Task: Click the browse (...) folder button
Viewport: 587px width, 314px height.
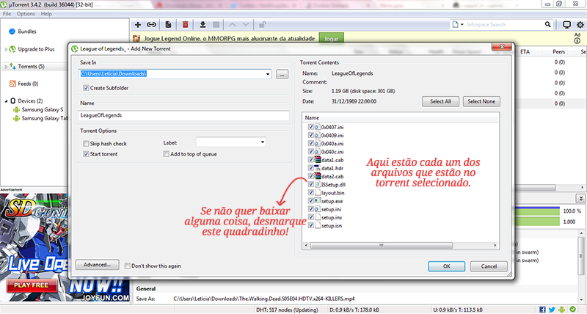Action: (x=282, y=74)
